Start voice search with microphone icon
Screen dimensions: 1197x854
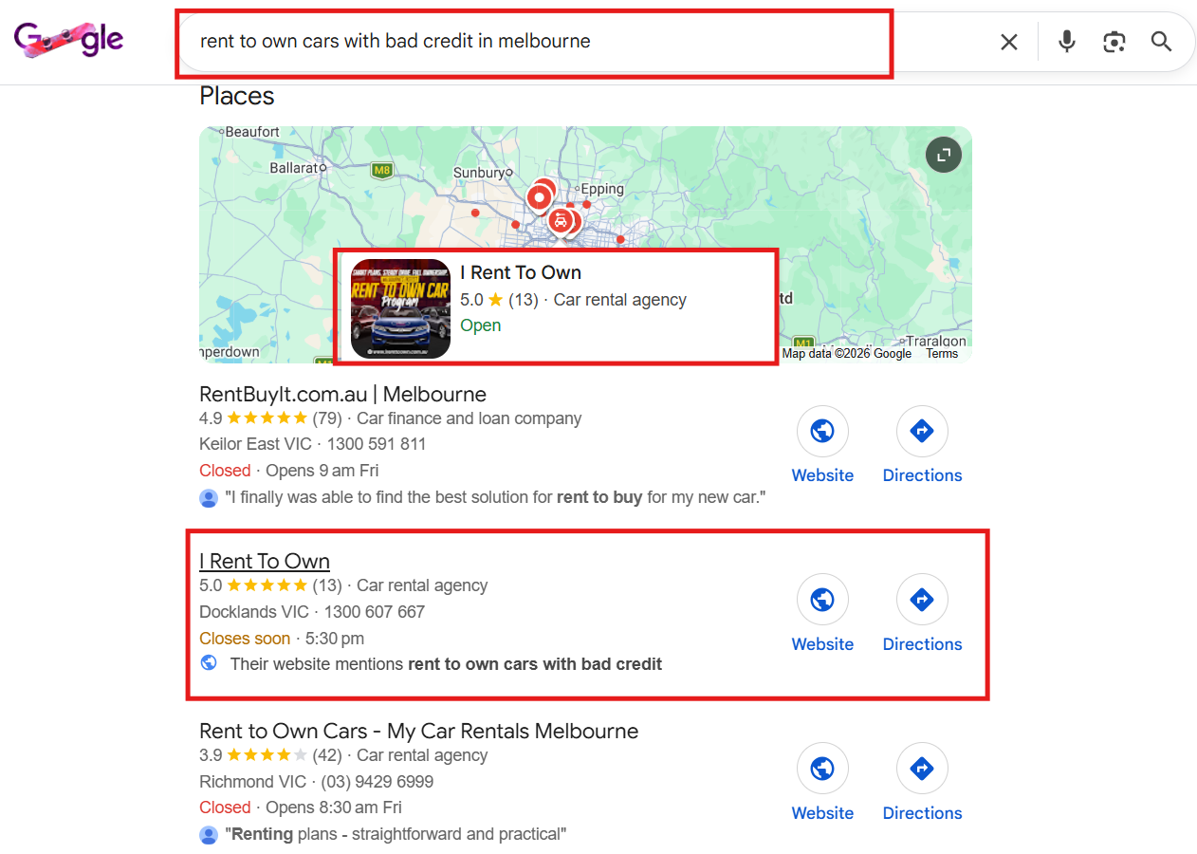coord(1067,42)
